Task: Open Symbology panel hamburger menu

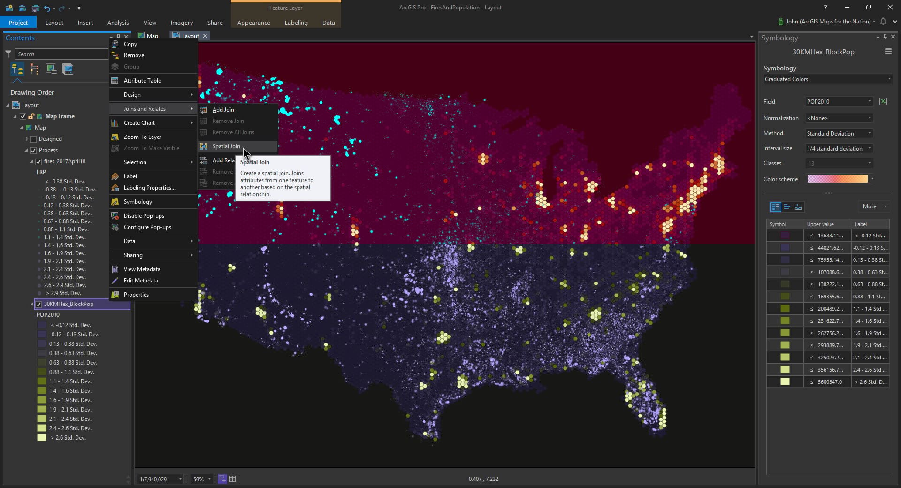Action: 888,52
